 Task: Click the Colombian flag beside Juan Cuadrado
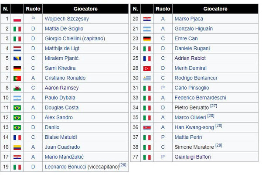coord(17,147)
